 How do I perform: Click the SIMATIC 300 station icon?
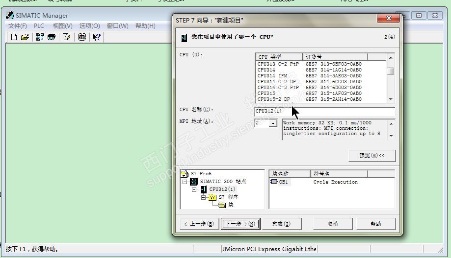[x=193, y=181]
